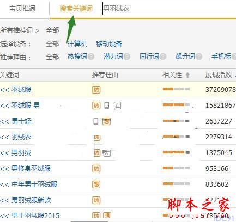Click impression value 833602
Screen dimensions: 236x222
(x=217, y=184)
